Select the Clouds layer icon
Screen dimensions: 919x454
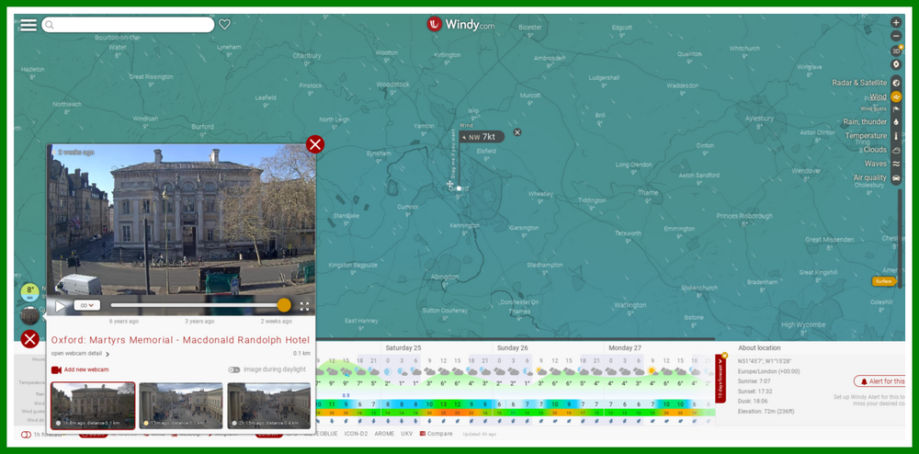(896, 150)
